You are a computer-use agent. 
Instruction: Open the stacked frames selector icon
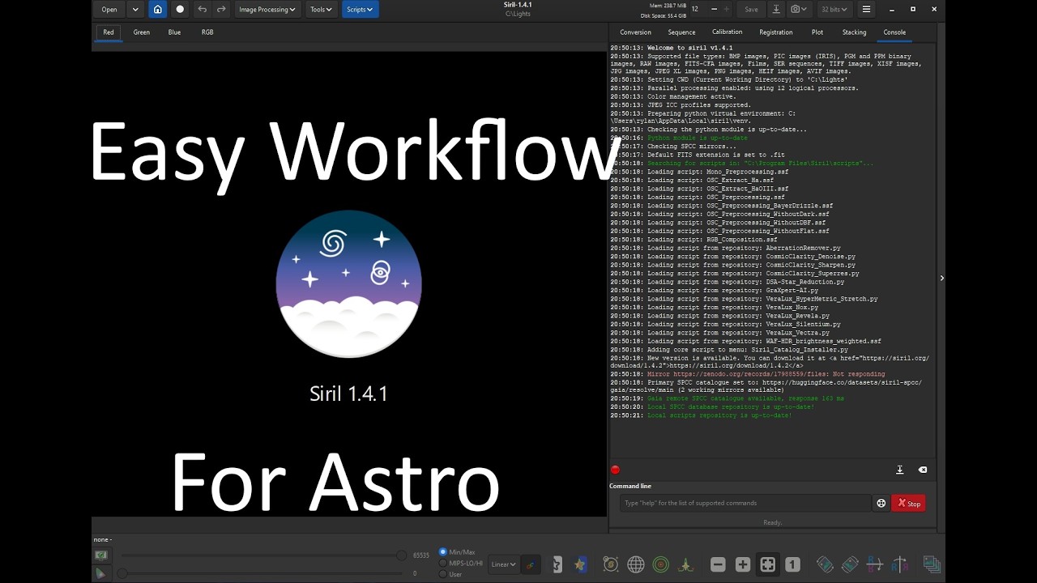tap(932, 564)
